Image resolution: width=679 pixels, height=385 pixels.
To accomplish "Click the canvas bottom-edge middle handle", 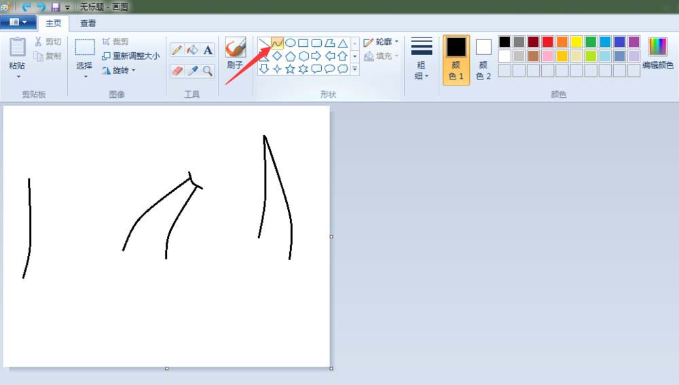I will tap(167, 369).
